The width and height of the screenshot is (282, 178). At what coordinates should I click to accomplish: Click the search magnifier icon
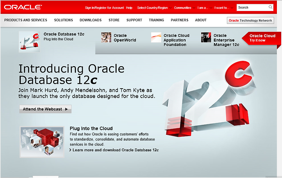[x=270, y=7]
